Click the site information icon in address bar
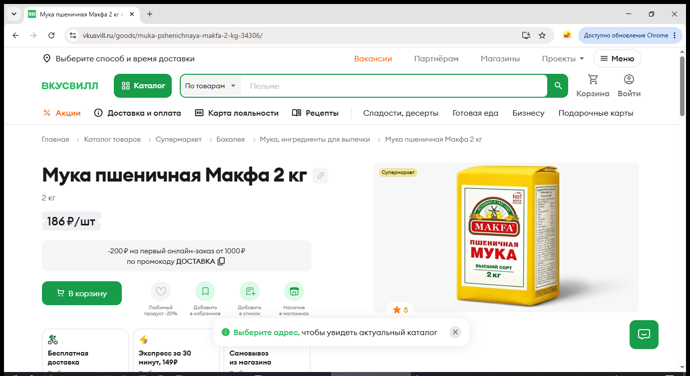The width and height of the screenshot is (690, 376). 73,35
